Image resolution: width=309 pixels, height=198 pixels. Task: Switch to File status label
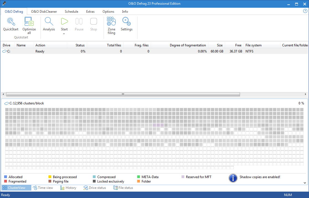coord(126,188)
